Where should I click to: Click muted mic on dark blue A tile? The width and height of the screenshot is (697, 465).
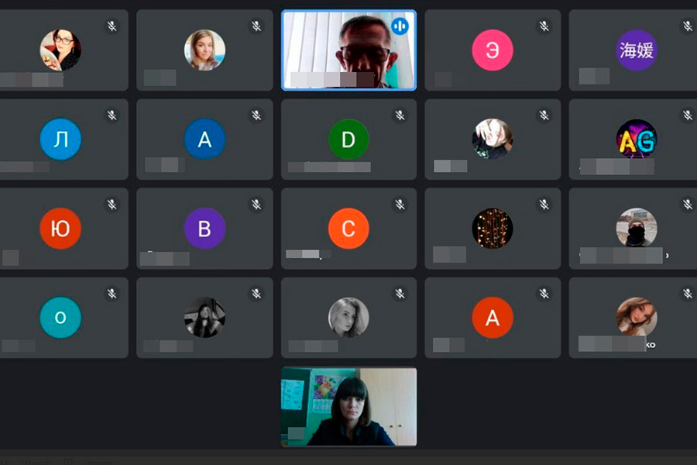coord(256,115)
